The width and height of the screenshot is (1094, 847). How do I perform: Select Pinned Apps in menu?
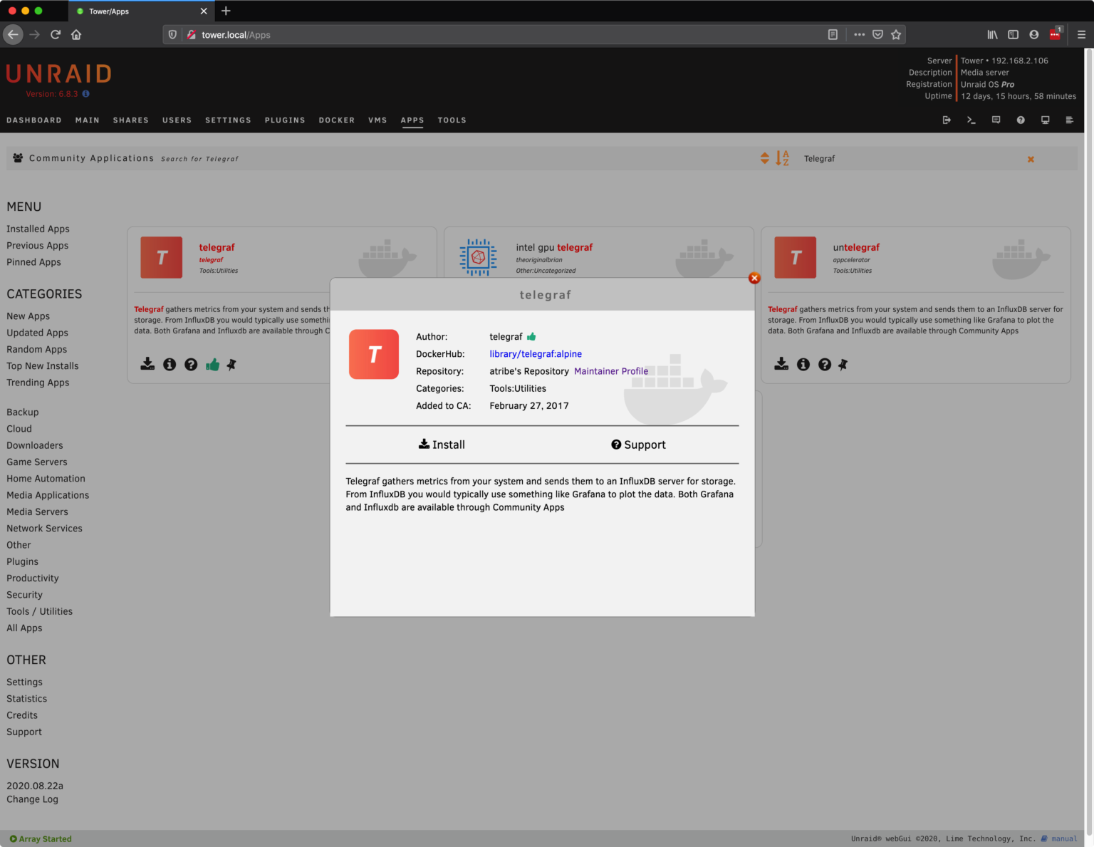click(34, 262)
